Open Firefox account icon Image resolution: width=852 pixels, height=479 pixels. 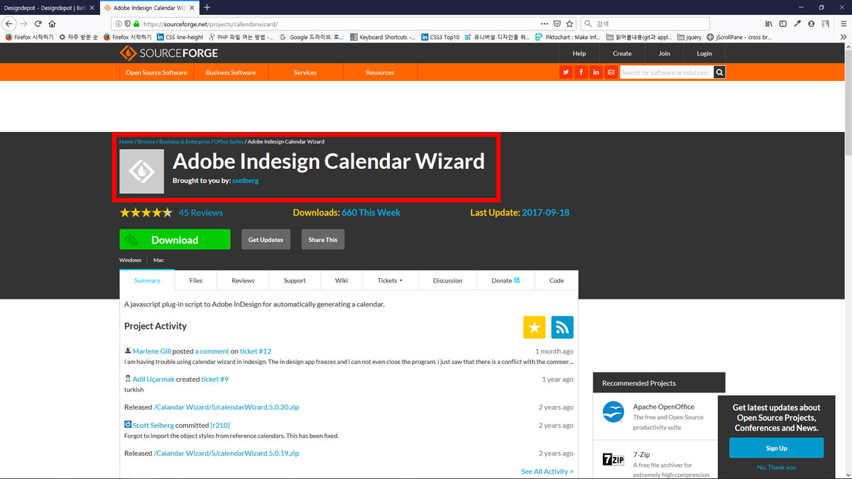[812, 23]
